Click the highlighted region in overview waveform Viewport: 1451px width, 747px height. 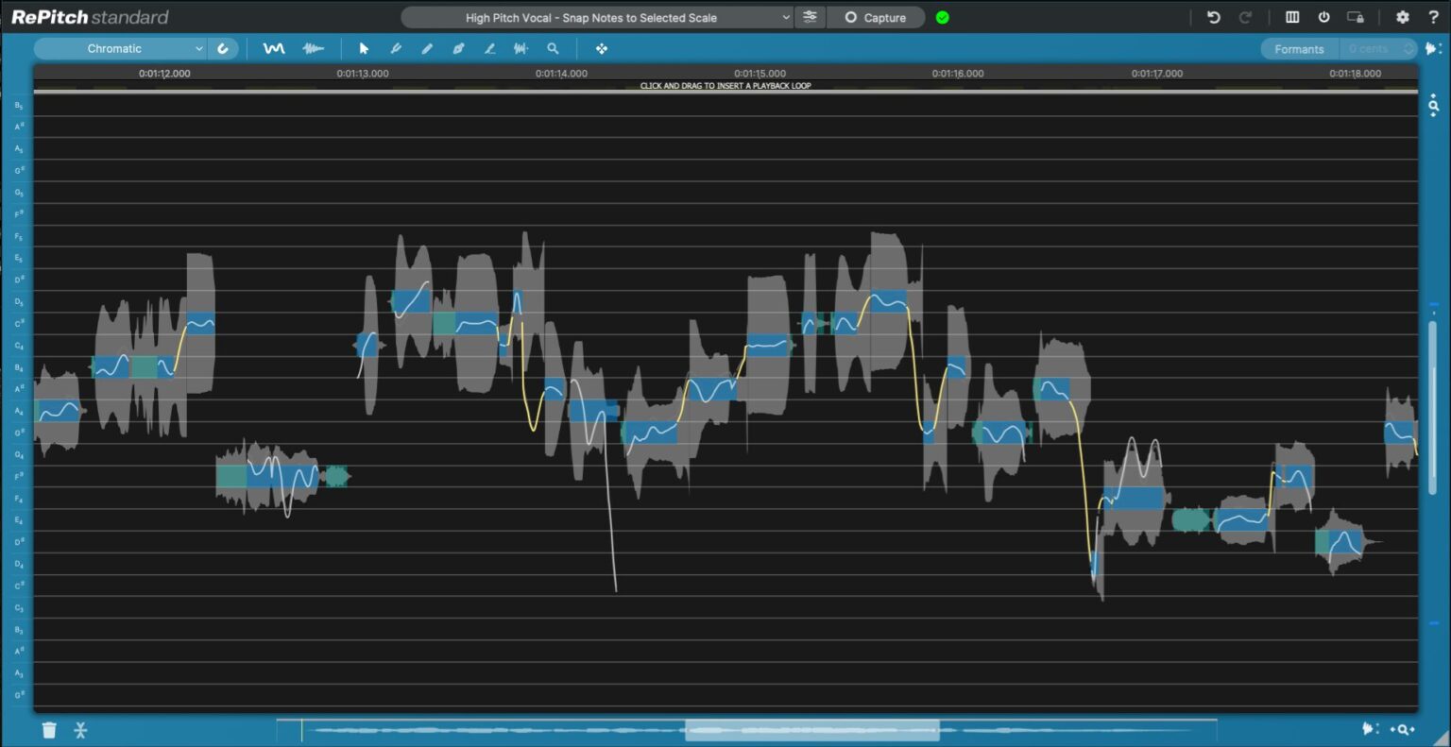811,729
